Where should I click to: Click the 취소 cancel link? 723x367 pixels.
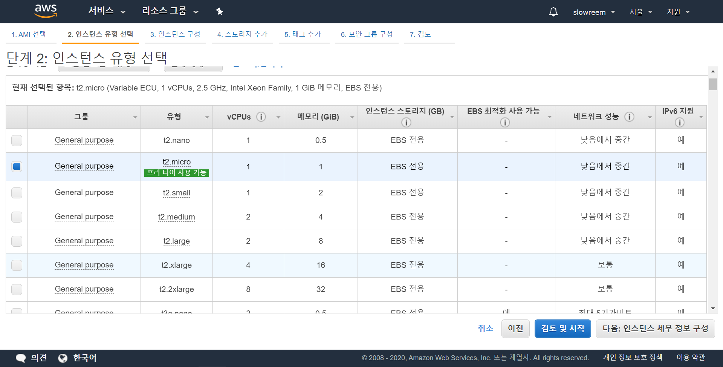pos(485,329)
